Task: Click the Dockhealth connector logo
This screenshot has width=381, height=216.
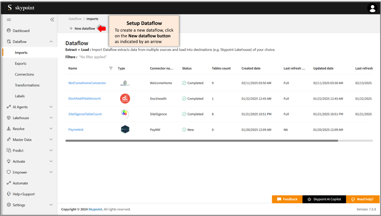Action: pyautogui.click(x=125, y=98)
